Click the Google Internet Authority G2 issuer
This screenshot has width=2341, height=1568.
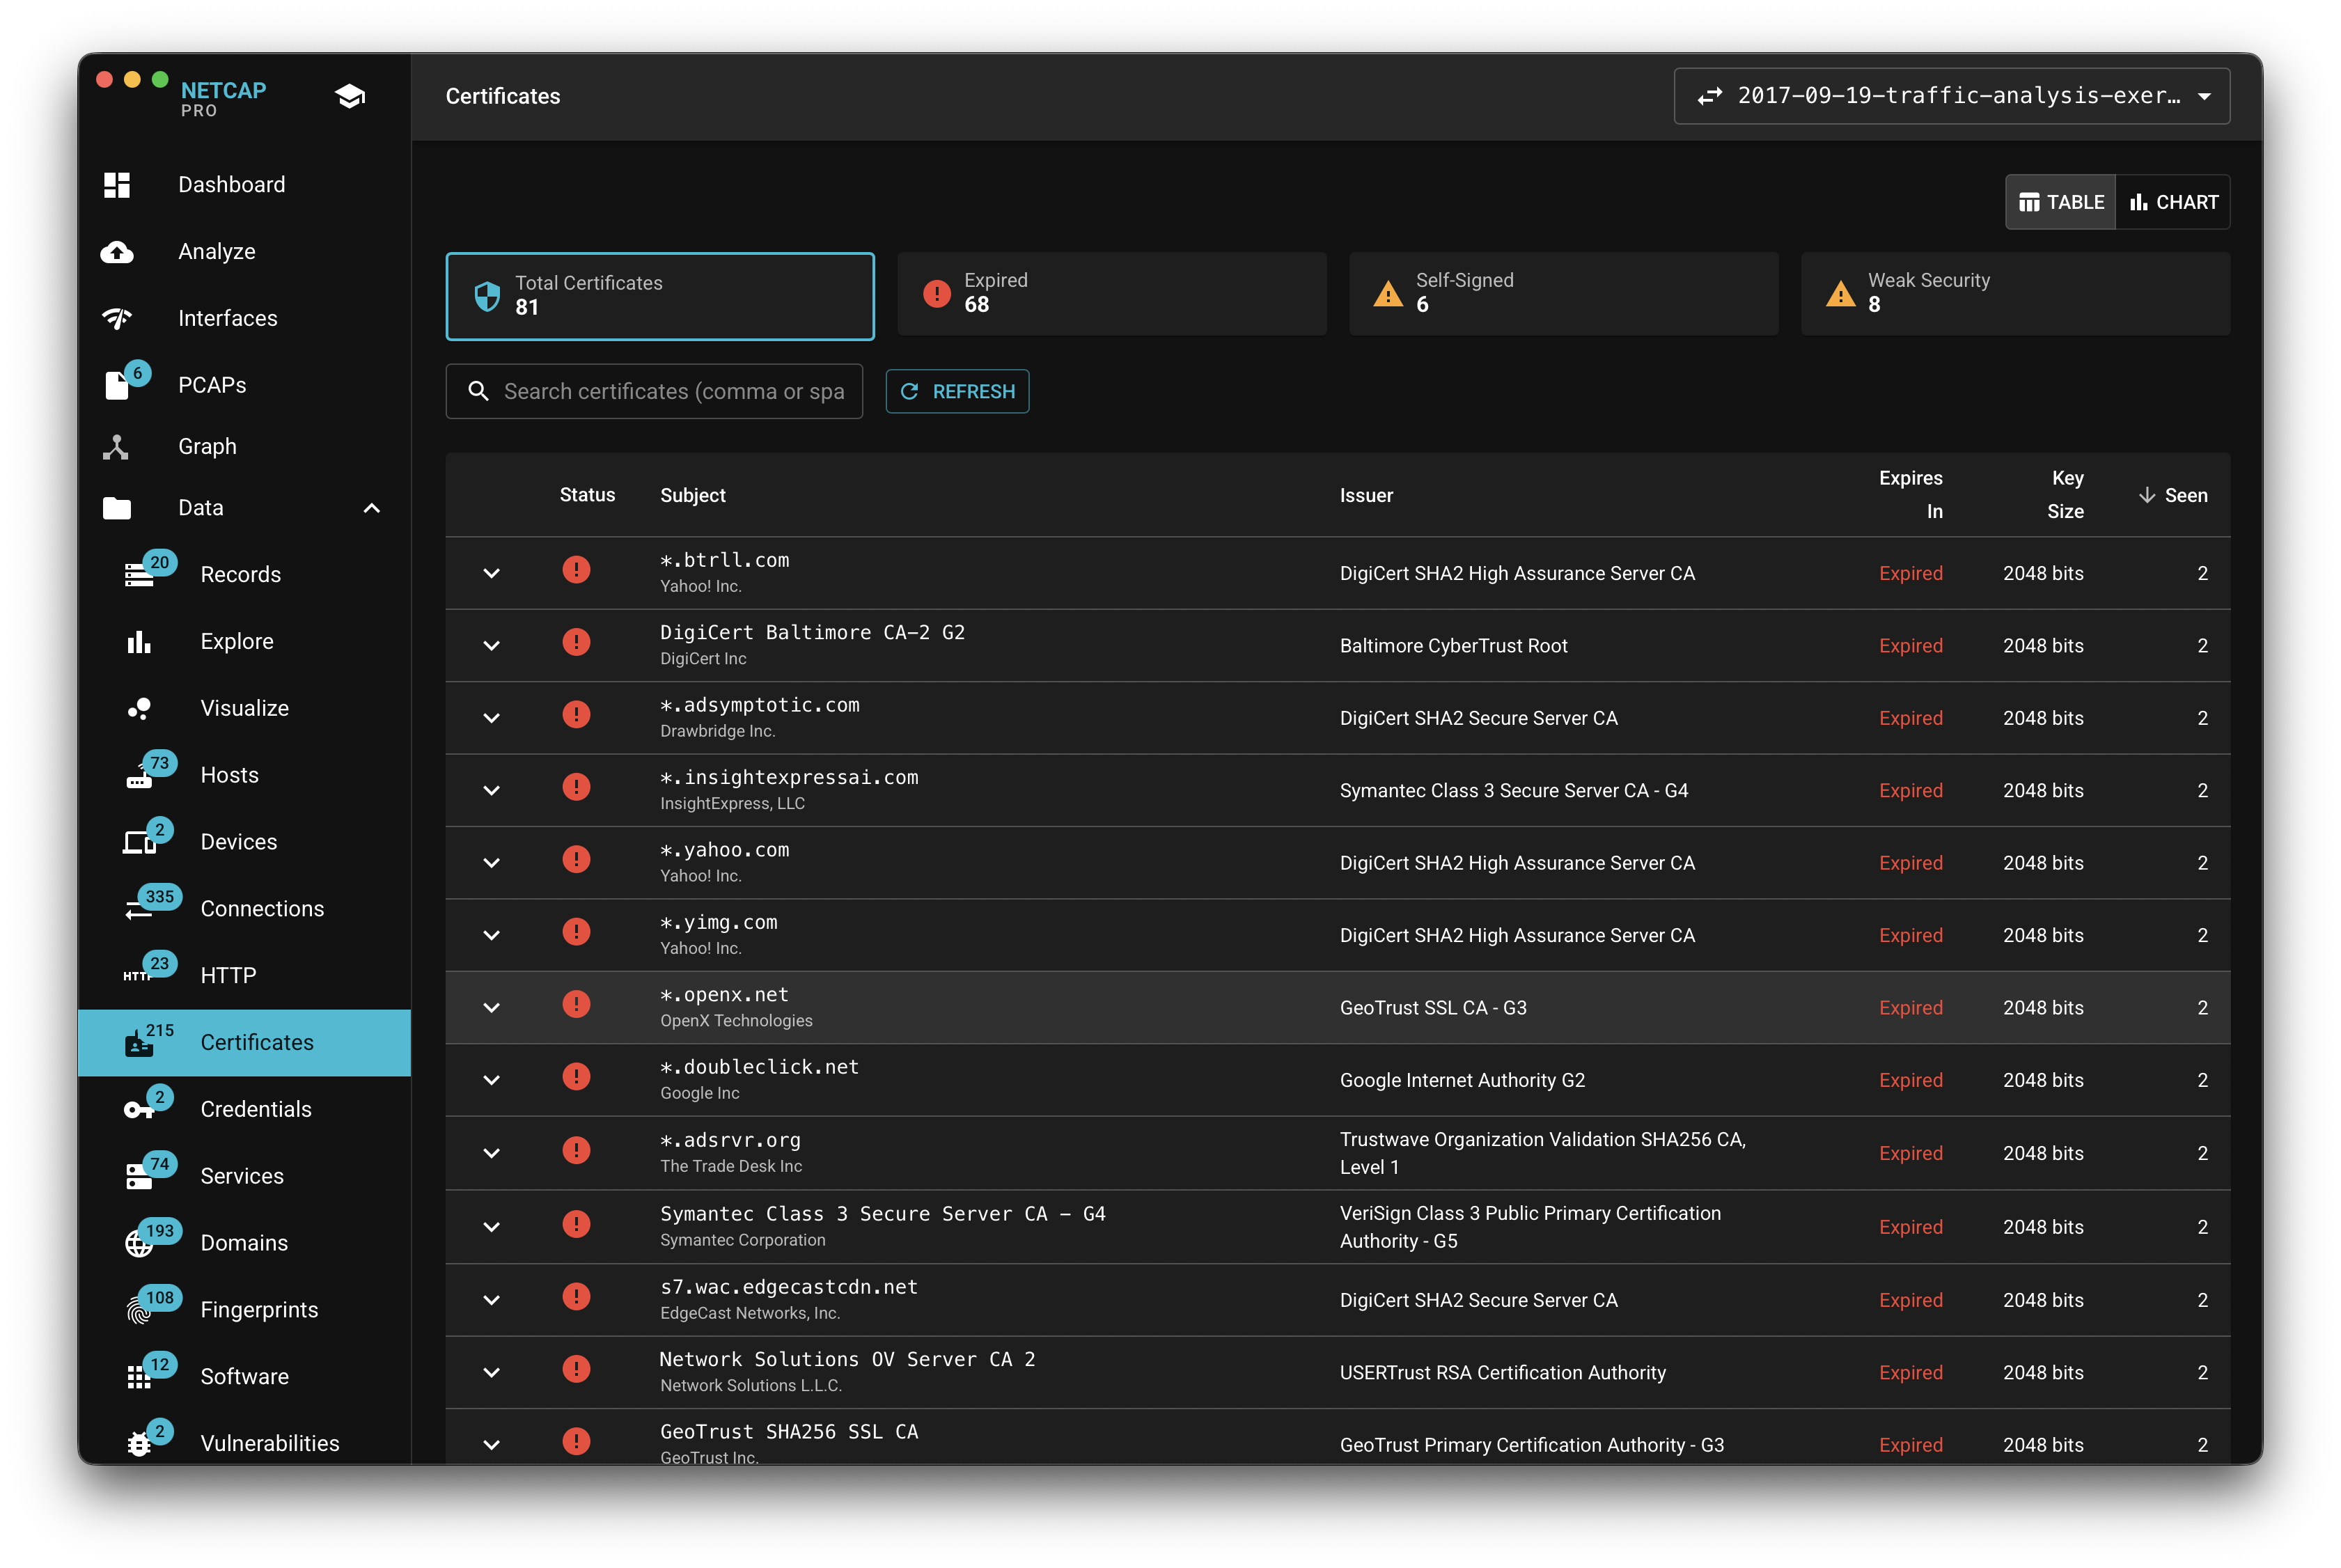1462,1080
